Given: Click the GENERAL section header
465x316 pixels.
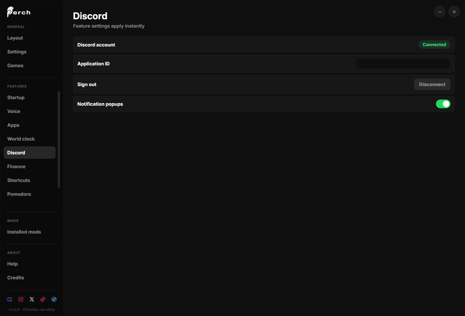Looking at the screenshot, I should pyautogui.click(x=16, y=27).
